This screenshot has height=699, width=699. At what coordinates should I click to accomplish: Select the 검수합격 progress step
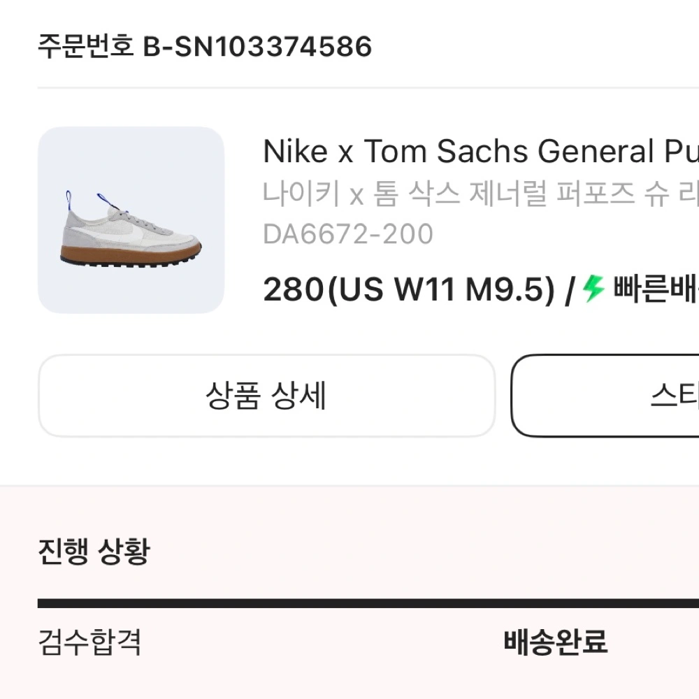tap(89, 642)
